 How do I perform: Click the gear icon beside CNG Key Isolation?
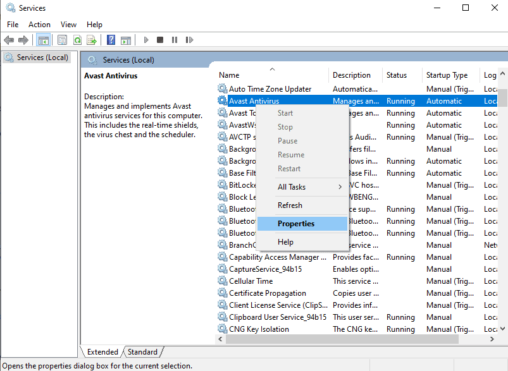coord(223,329)
